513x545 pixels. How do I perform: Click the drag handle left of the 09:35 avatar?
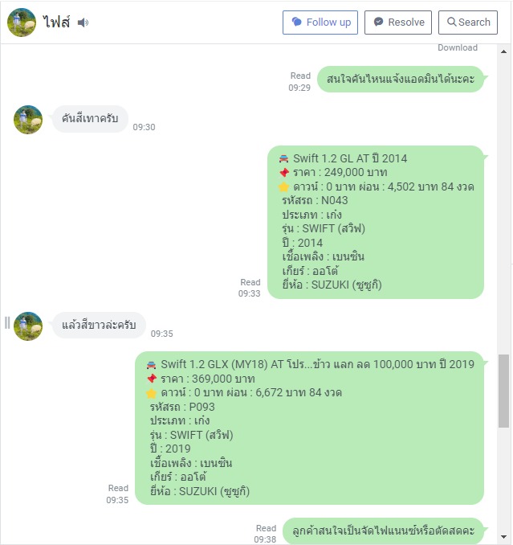point(7,322)
